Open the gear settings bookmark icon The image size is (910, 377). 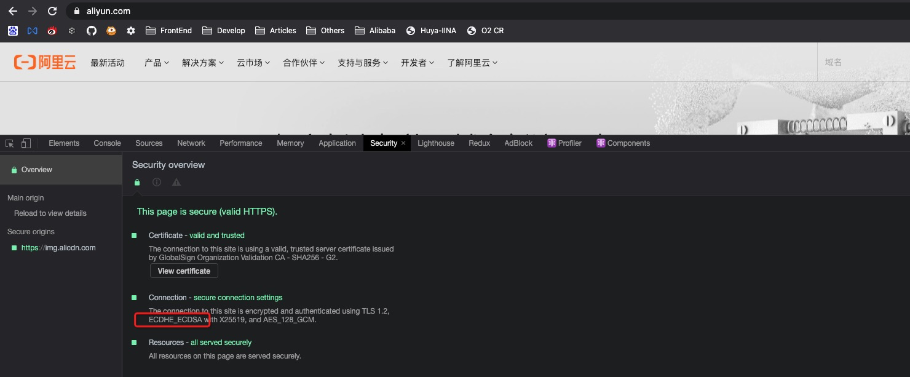coord(131,30)
